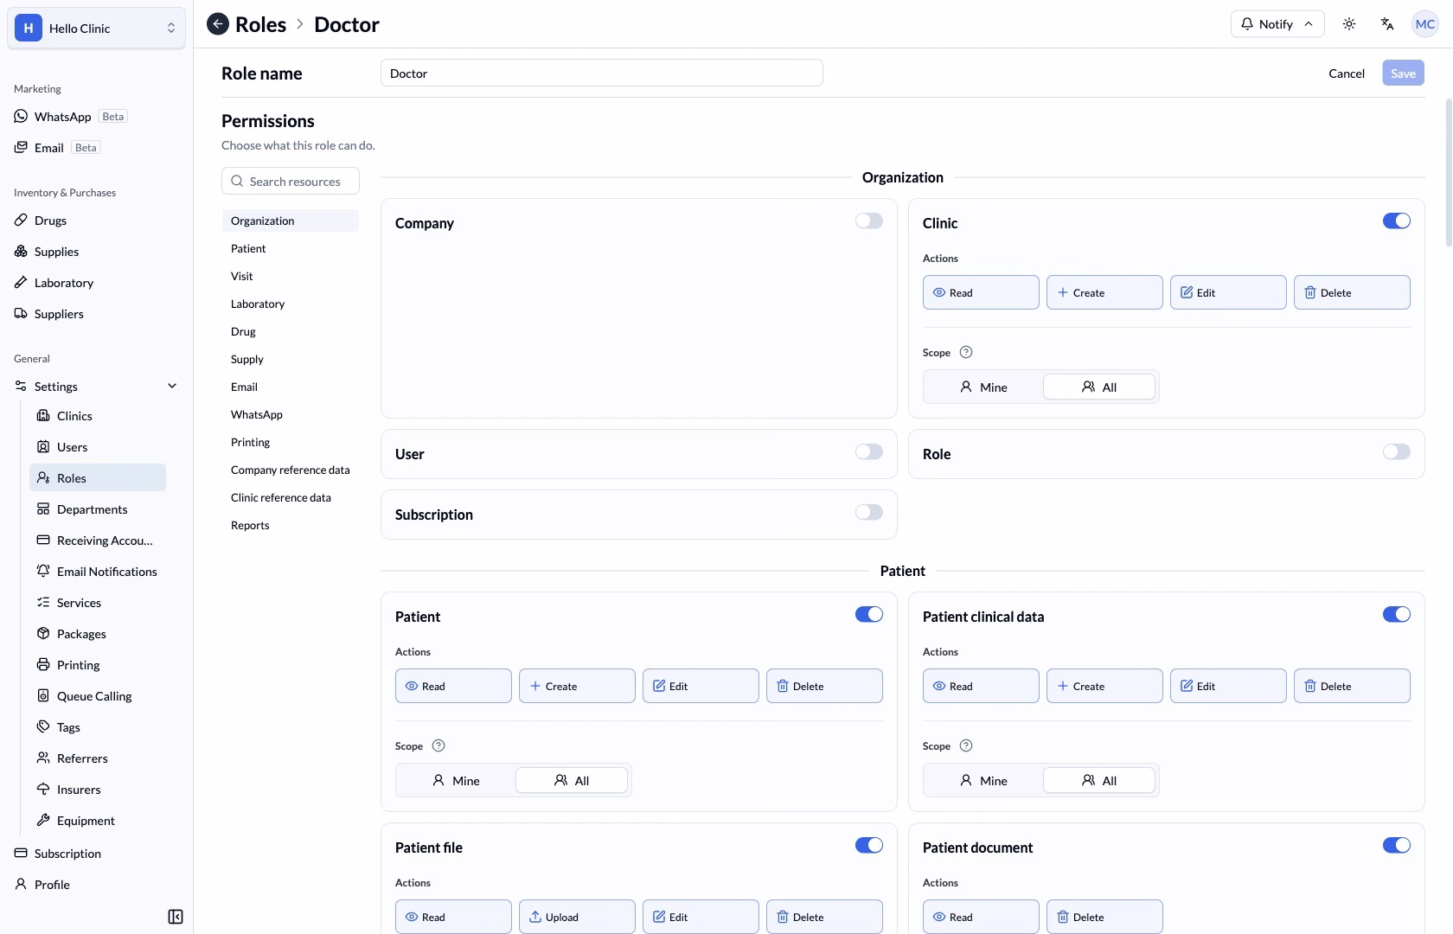Click the Save button

[x=1403, y=74]
